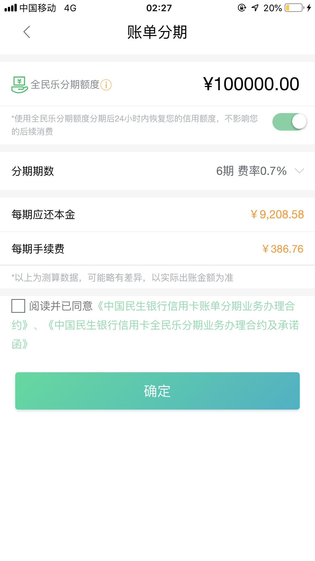
Task: Tap the 分期期数 row label
Action: tap(33, 171)
